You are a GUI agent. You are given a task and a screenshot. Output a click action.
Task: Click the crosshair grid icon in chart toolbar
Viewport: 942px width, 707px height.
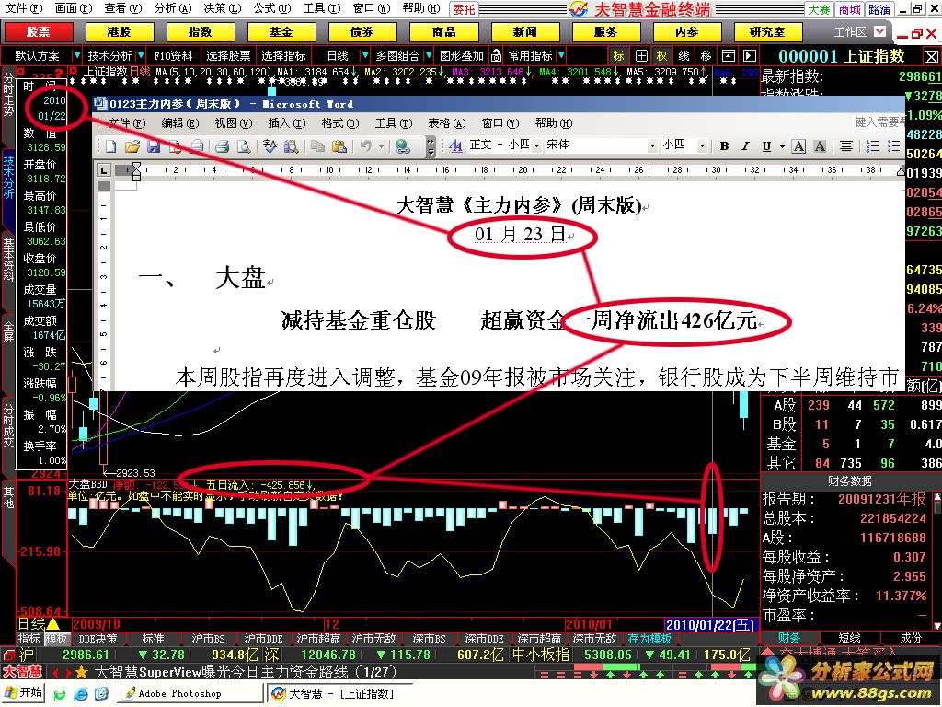[641, 56]
